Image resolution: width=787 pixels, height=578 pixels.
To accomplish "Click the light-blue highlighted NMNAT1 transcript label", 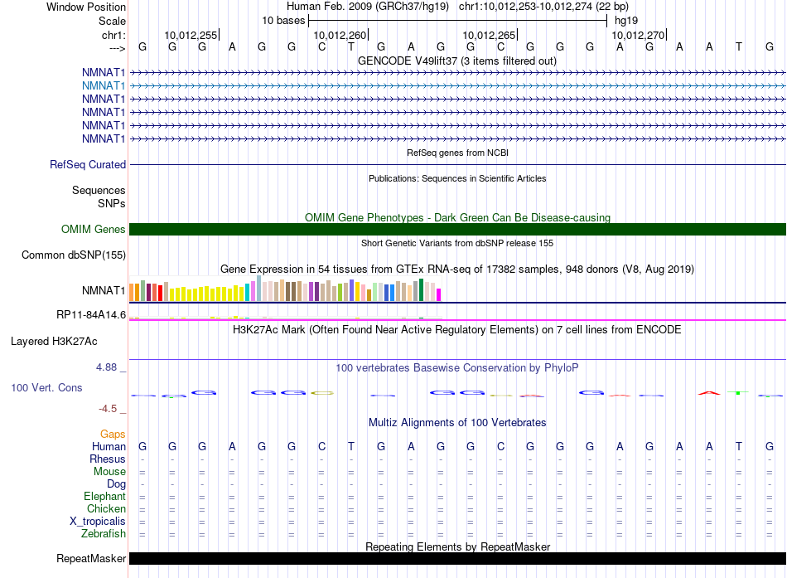I will click(104, 85).
